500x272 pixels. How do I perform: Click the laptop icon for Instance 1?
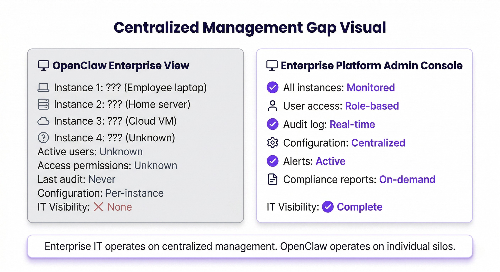[x=43, y=88]
